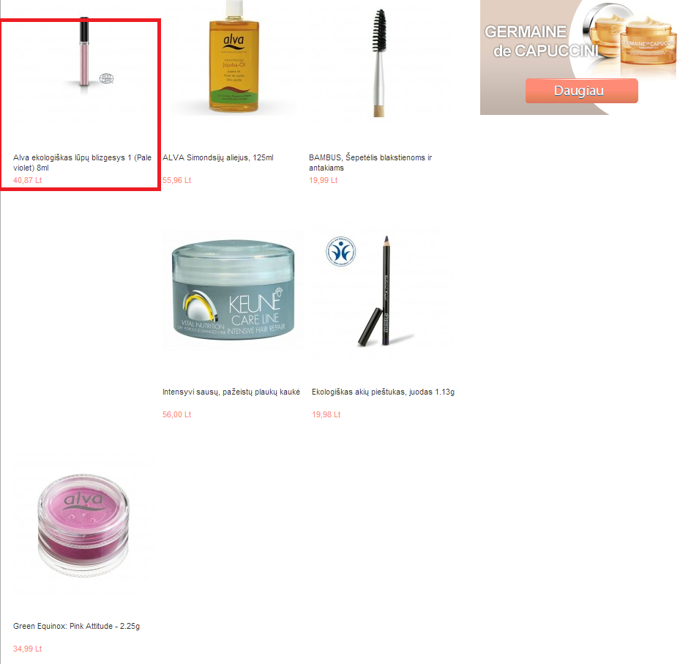The height and width of the screenshot is (664, 691).
Task: Open the Intensyvi sausų plaukų kaukė link
Action: pyautogui.click(x=231, y=392)
